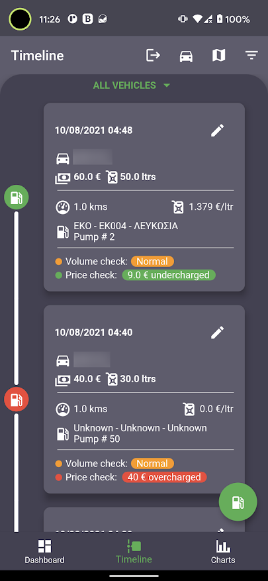The height and width of the screenshot is (581, 268).
Task: Expand the ALL VEHICLES dropdown
Action: 132,85
